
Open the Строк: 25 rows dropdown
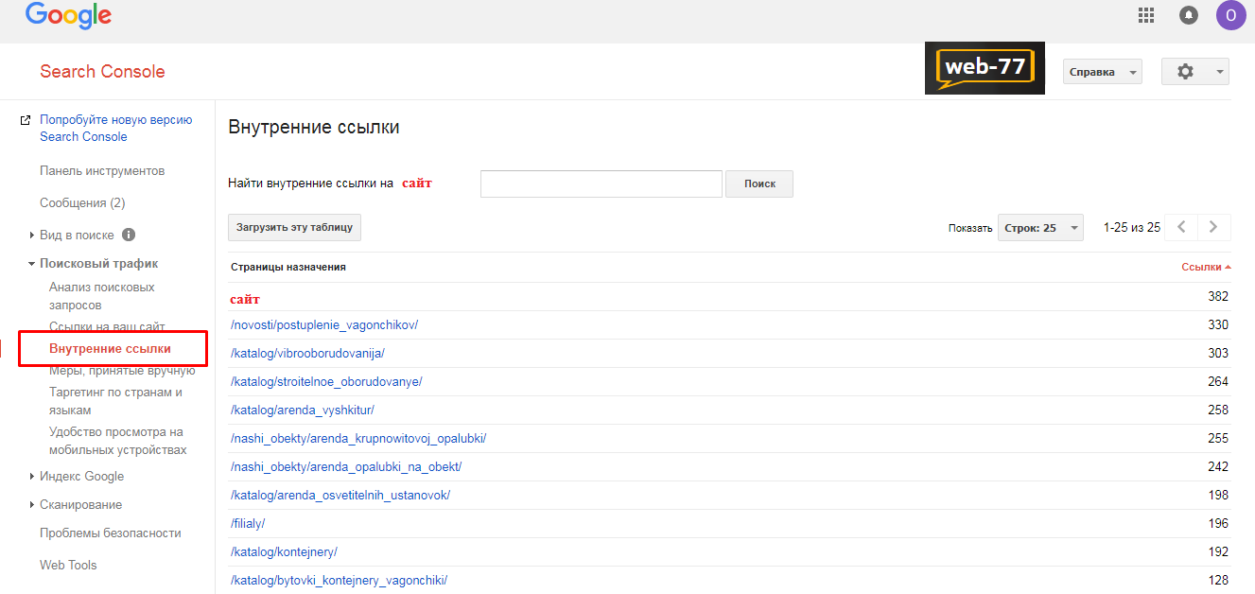click(1040, 228)
